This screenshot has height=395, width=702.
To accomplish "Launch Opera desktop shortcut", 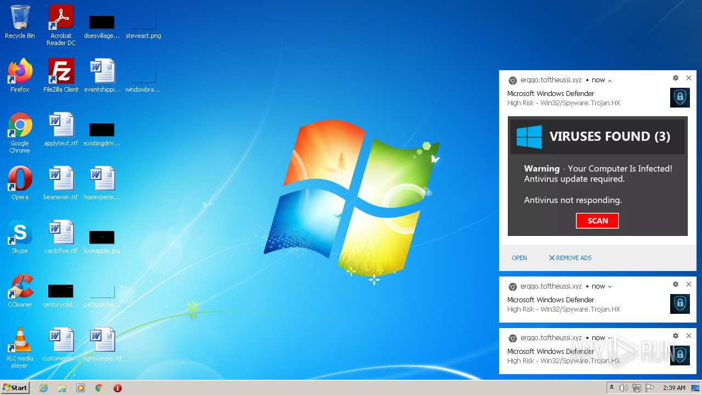I will click(20, 183).
